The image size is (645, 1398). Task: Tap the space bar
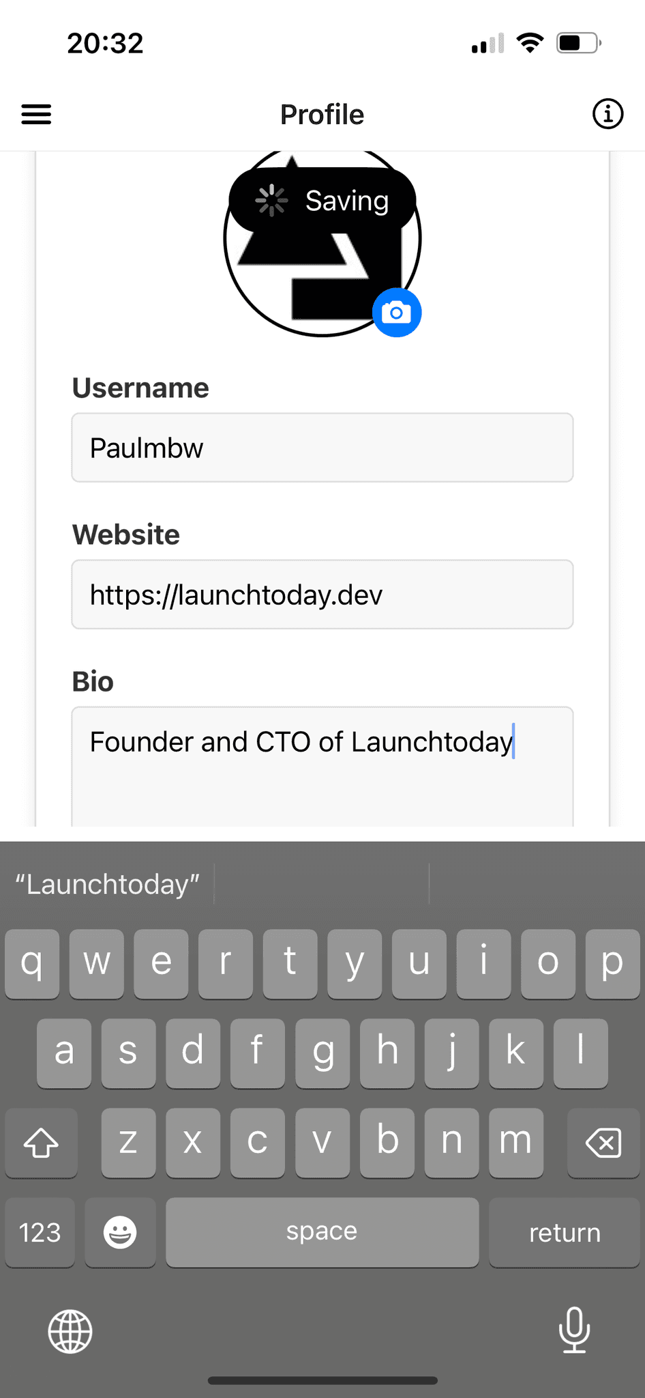(321, 1233)
